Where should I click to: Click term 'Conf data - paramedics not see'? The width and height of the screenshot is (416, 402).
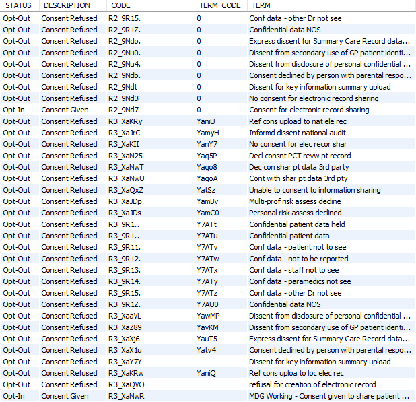(300, 281)
